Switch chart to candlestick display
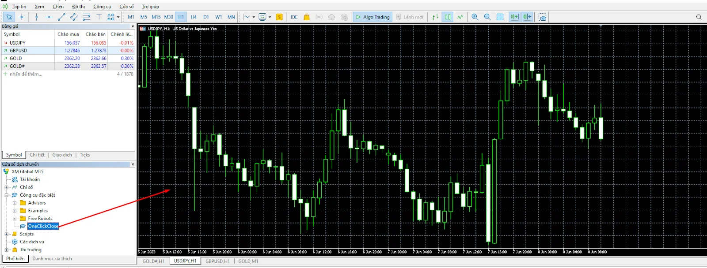 coord(448,17)
